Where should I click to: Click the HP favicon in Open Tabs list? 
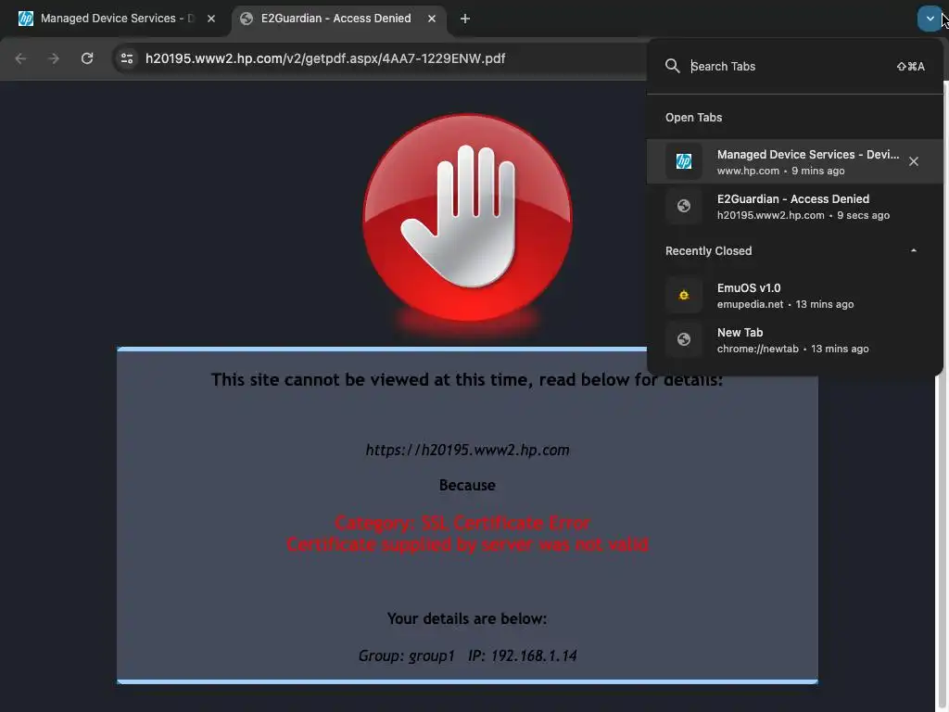pos(684,161)
